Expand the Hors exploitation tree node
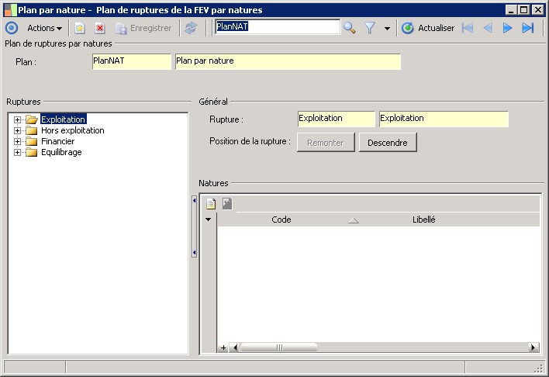Screen dimensions: 549x377 click(17, 130)
